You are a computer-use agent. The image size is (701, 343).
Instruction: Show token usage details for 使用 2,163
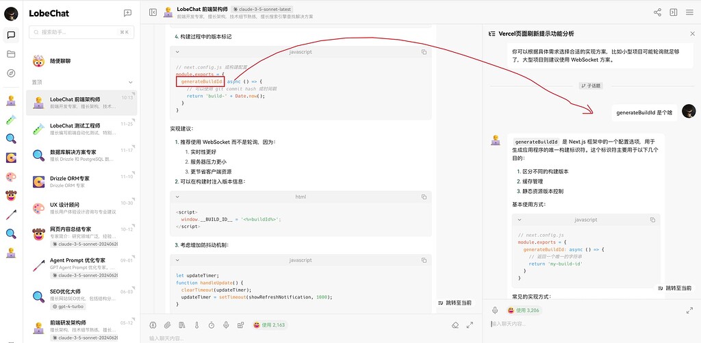(x=269, y=325)
